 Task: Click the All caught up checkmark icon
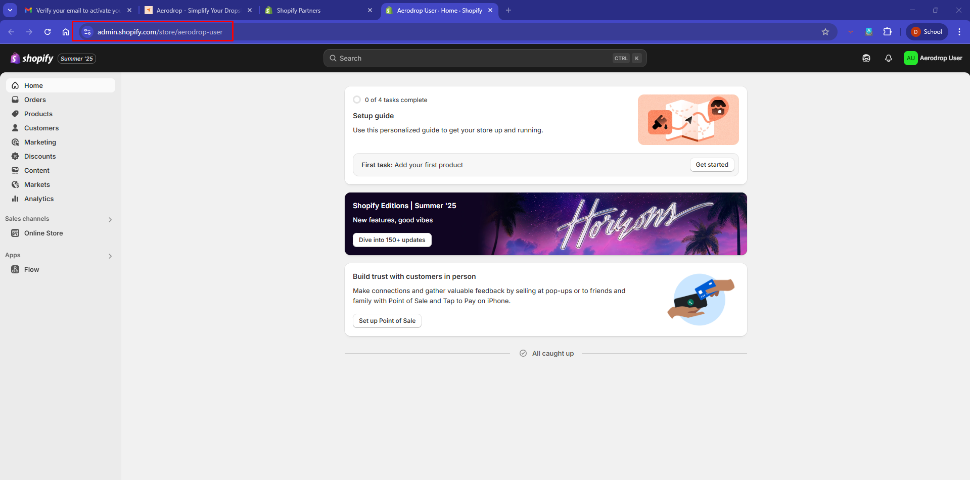tap(523, 353)
